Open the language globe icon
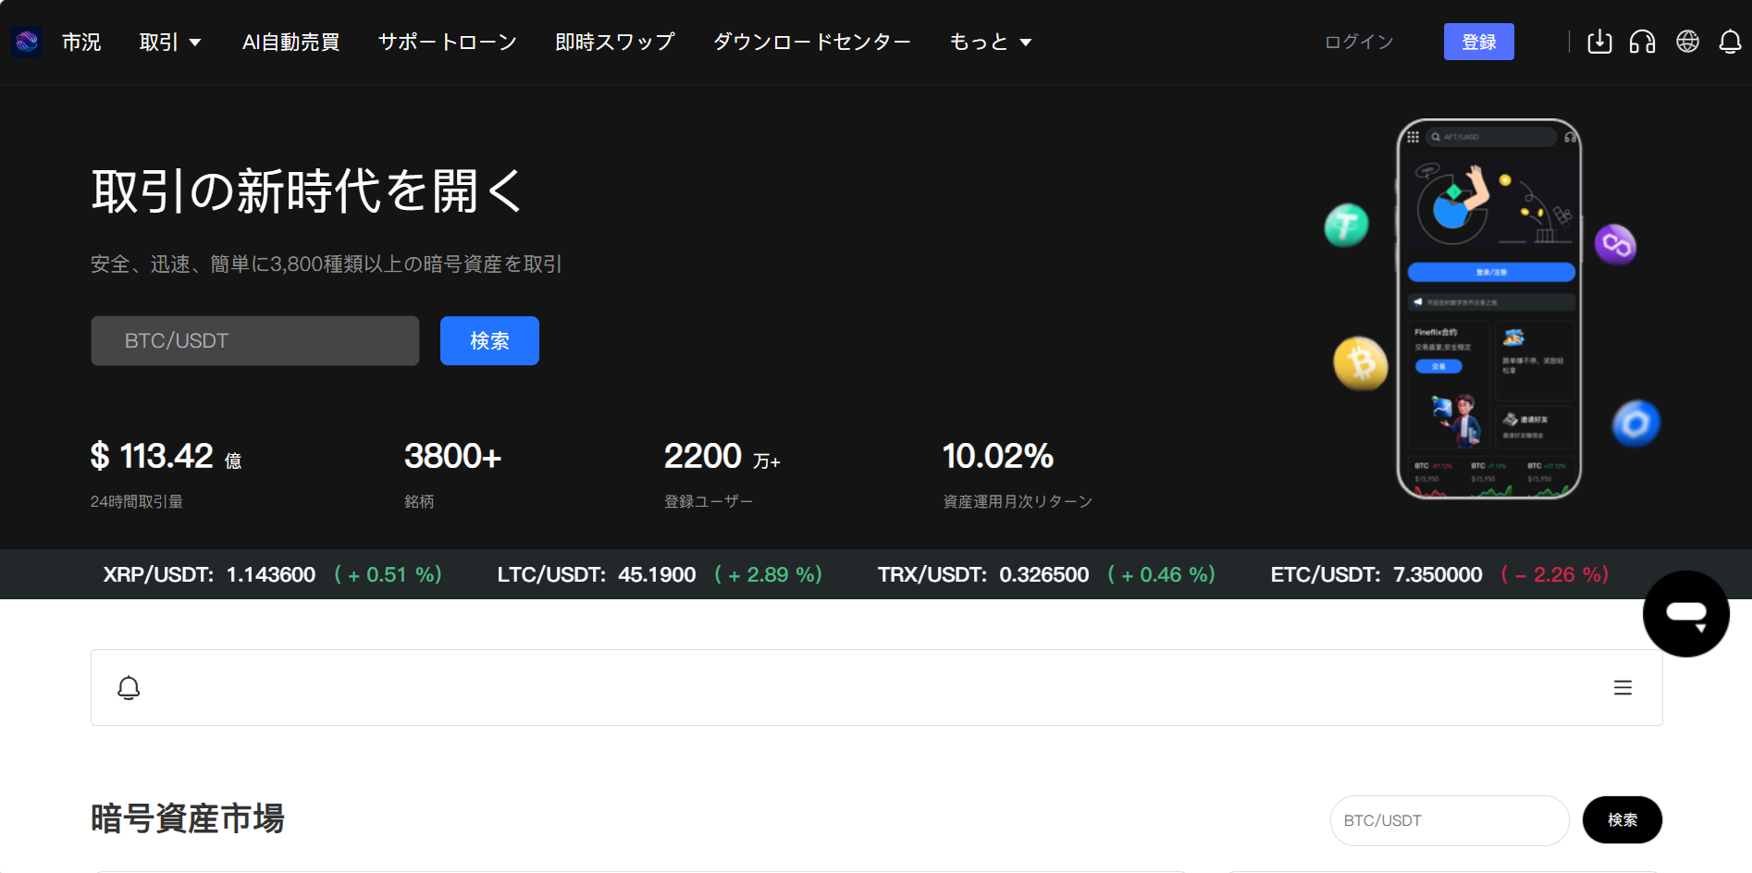The image size is (1752, 873). coord(1687,42)
